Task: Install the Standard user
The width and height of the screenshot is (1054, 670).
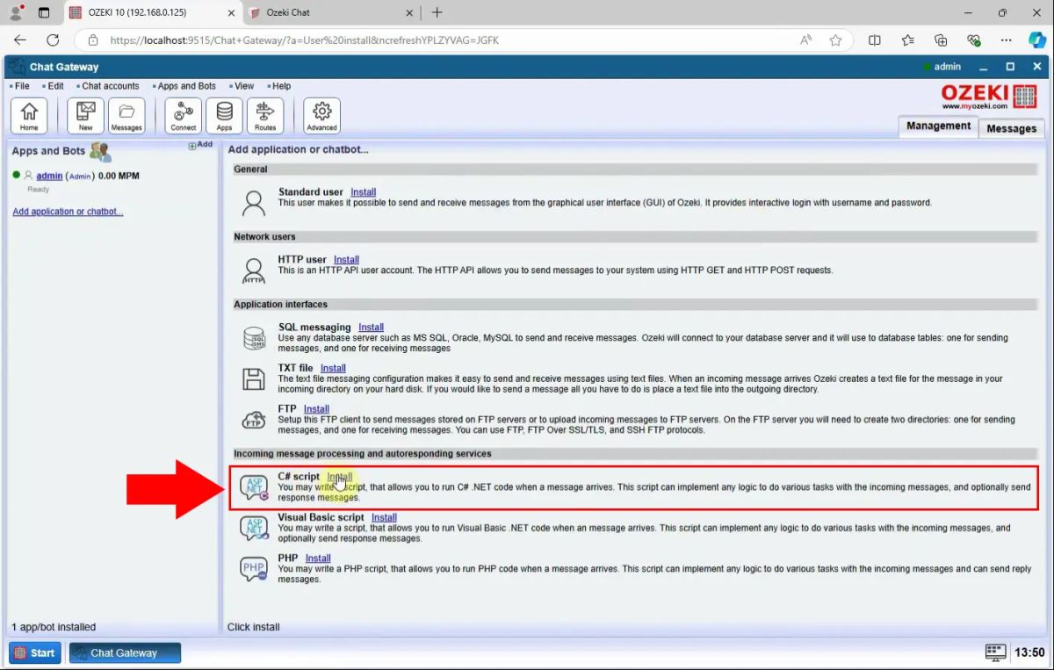Action: pos(363,192)
